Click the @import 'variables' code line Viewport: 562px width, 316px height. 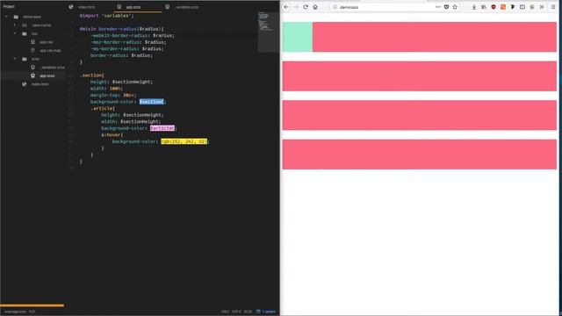(x=106, y=16)
